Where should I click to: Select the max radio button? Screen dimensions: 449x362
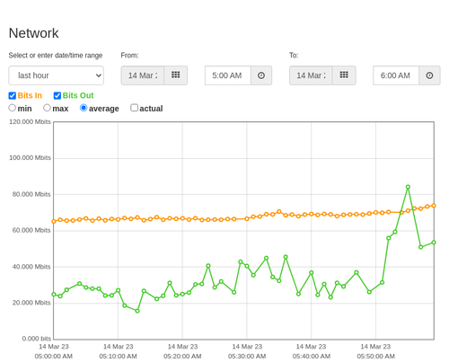47,108
